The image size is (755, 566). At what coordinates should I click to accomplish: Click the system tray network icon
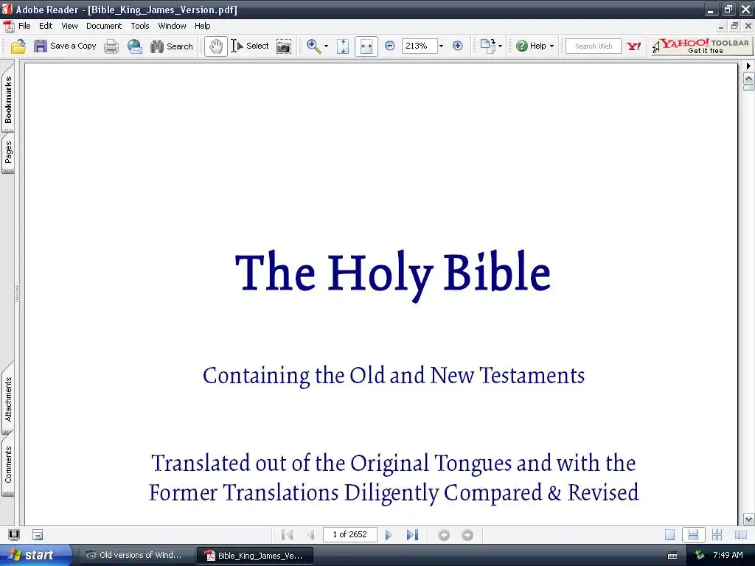[700, 556]
